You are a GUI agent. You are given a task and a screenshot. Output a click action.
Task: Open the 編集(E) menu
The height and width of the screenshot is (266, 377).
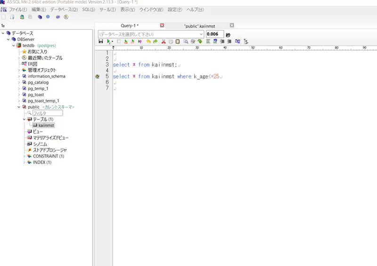[x=39, y=9]
